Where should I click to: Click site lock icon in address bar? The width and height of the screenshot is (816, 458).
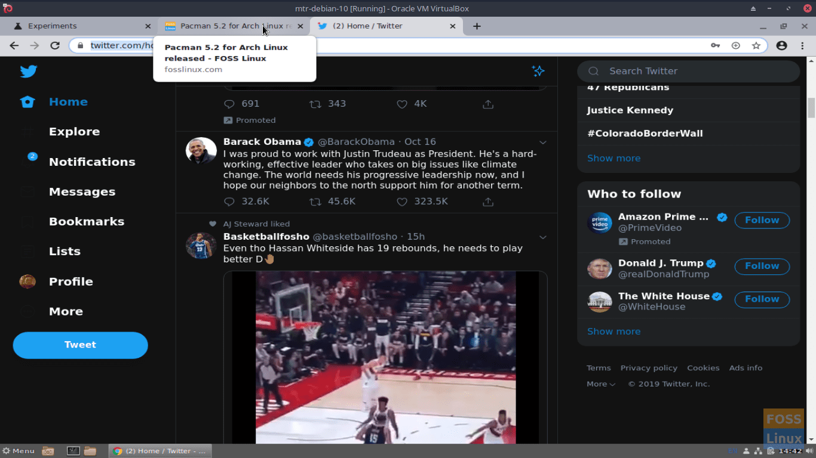coord(80,46)
